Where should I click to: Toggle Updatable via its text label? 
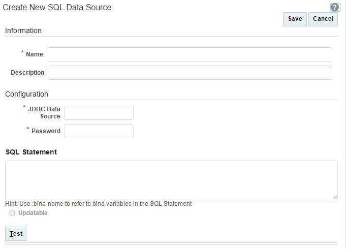[x=33, y=213]
